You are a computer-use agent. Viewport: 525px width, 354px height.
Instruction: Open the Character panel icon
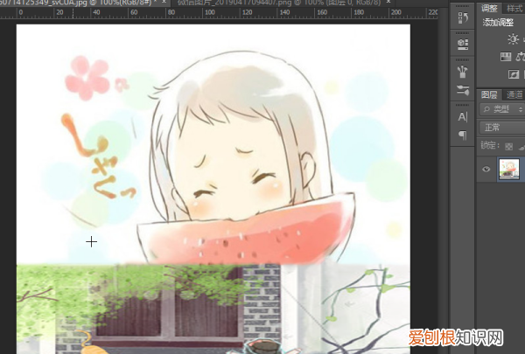(462, 116)
